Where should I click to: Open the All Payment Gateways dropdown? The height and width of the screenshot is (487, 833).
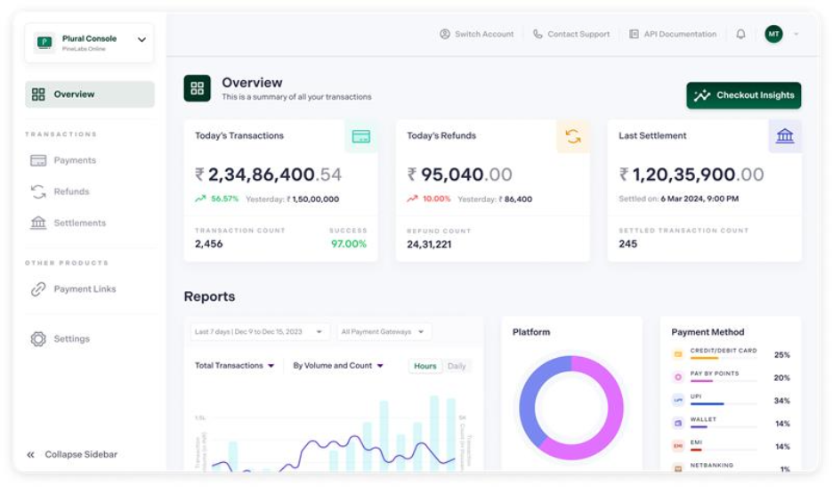tap(383, 331)
